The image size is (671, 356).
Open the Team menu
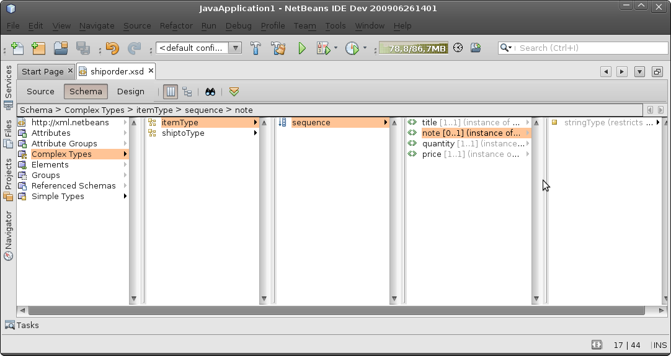tap(304, 25)
